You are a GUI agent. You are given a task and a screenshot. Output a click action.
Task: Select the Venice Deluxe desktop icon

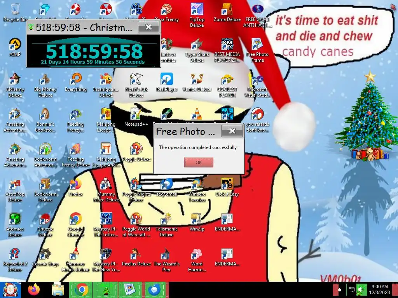pos(197,82)
